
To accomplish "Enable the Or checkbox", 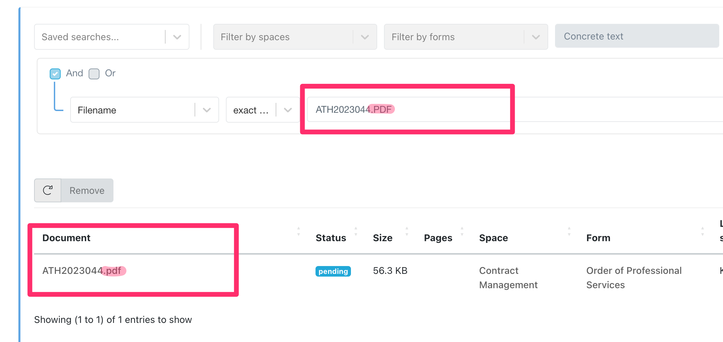I will tap(94, 74).
